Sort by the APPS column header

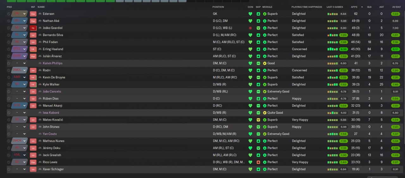click(354, 7)
